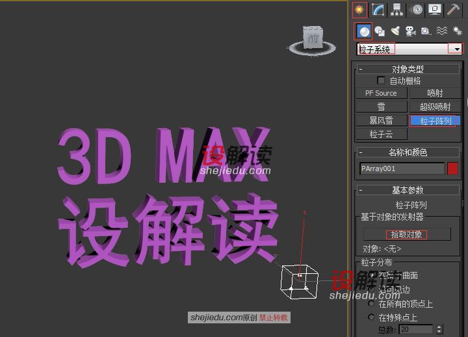Viewport: 468px width, 337px height.
Task: Collapse the 名称和颜色 rollout
Action: [408, 152]
